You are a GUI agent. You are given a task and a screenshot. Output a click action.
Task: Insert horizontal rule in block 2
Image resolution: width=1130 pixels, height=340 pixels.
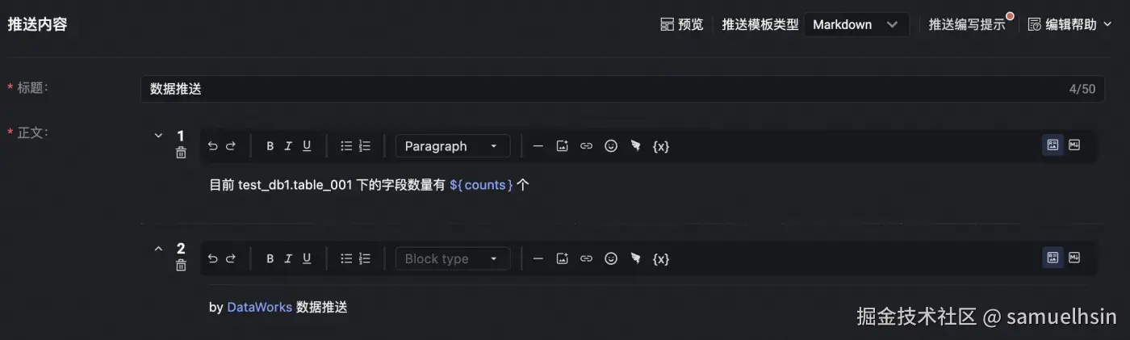click(x=538, y=258)
